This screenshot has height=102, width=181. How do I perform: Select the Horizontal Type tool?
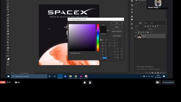click(8, 40)
